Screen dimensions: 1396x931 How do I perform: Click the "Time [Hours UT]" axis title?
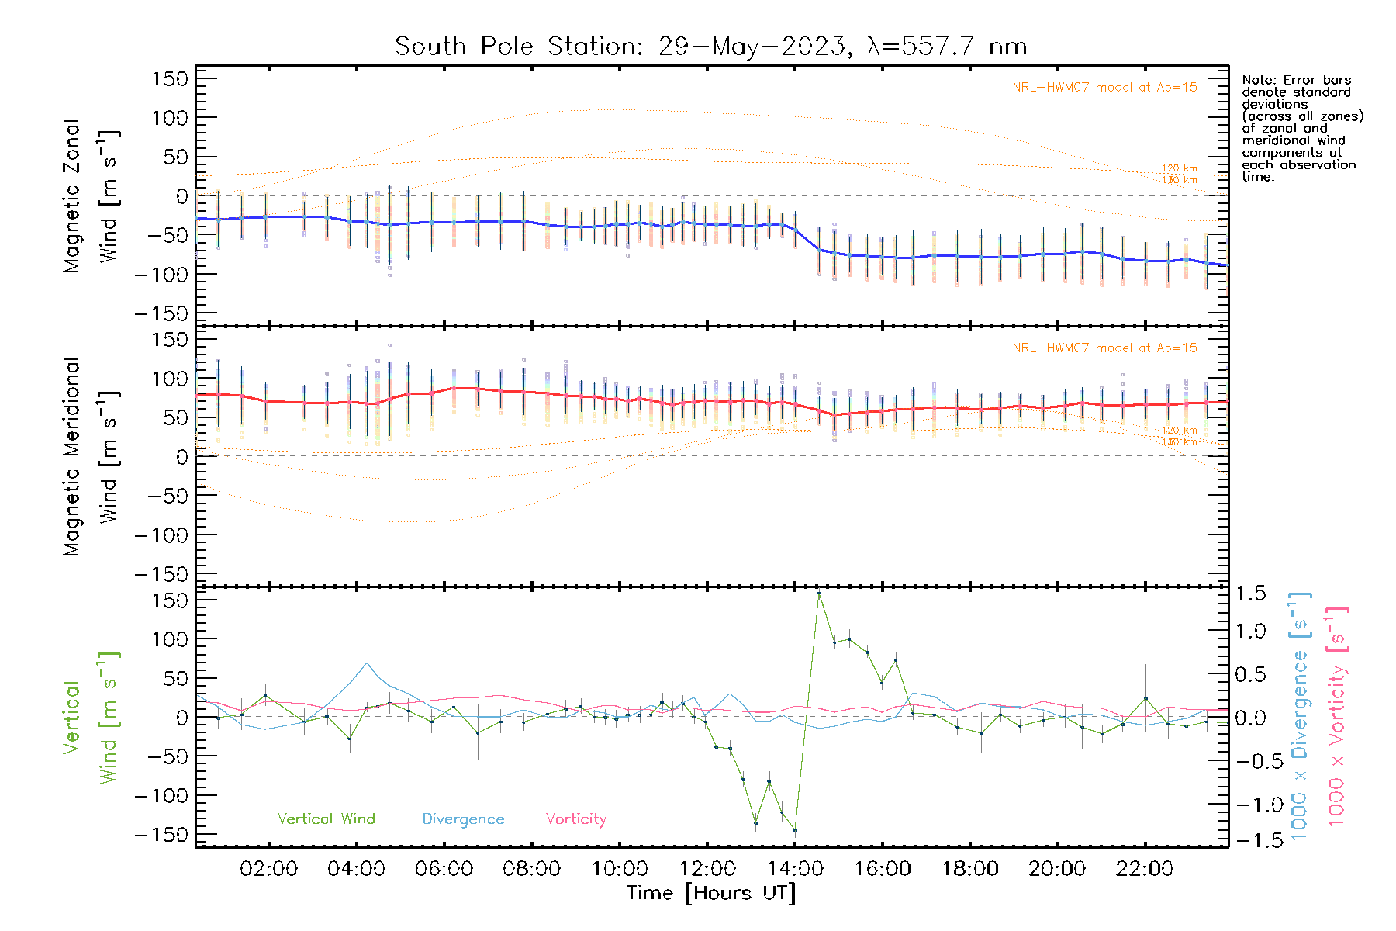[711, 893]
